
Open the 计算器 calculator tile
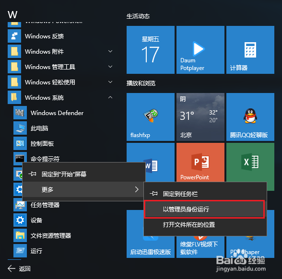[250, 50]
